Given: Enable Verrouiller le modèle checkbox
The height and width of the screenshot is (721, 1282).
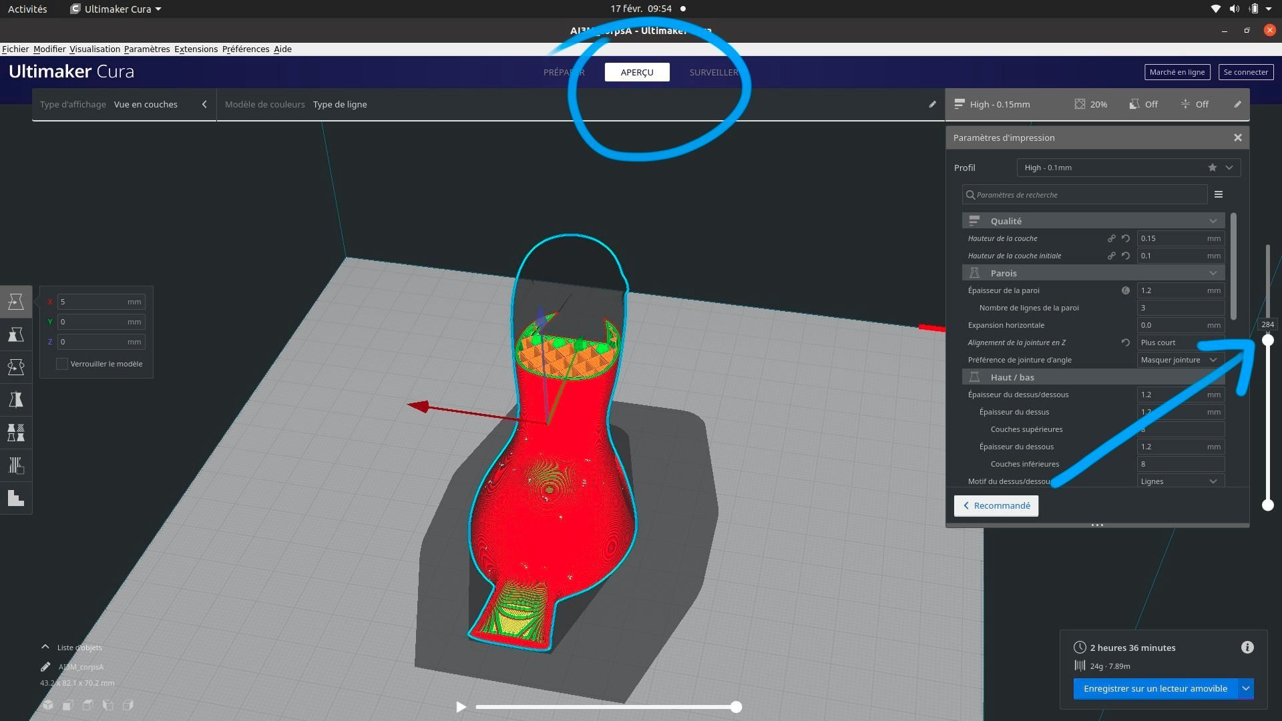Looking at the screenshot, I should click(62, 364).
